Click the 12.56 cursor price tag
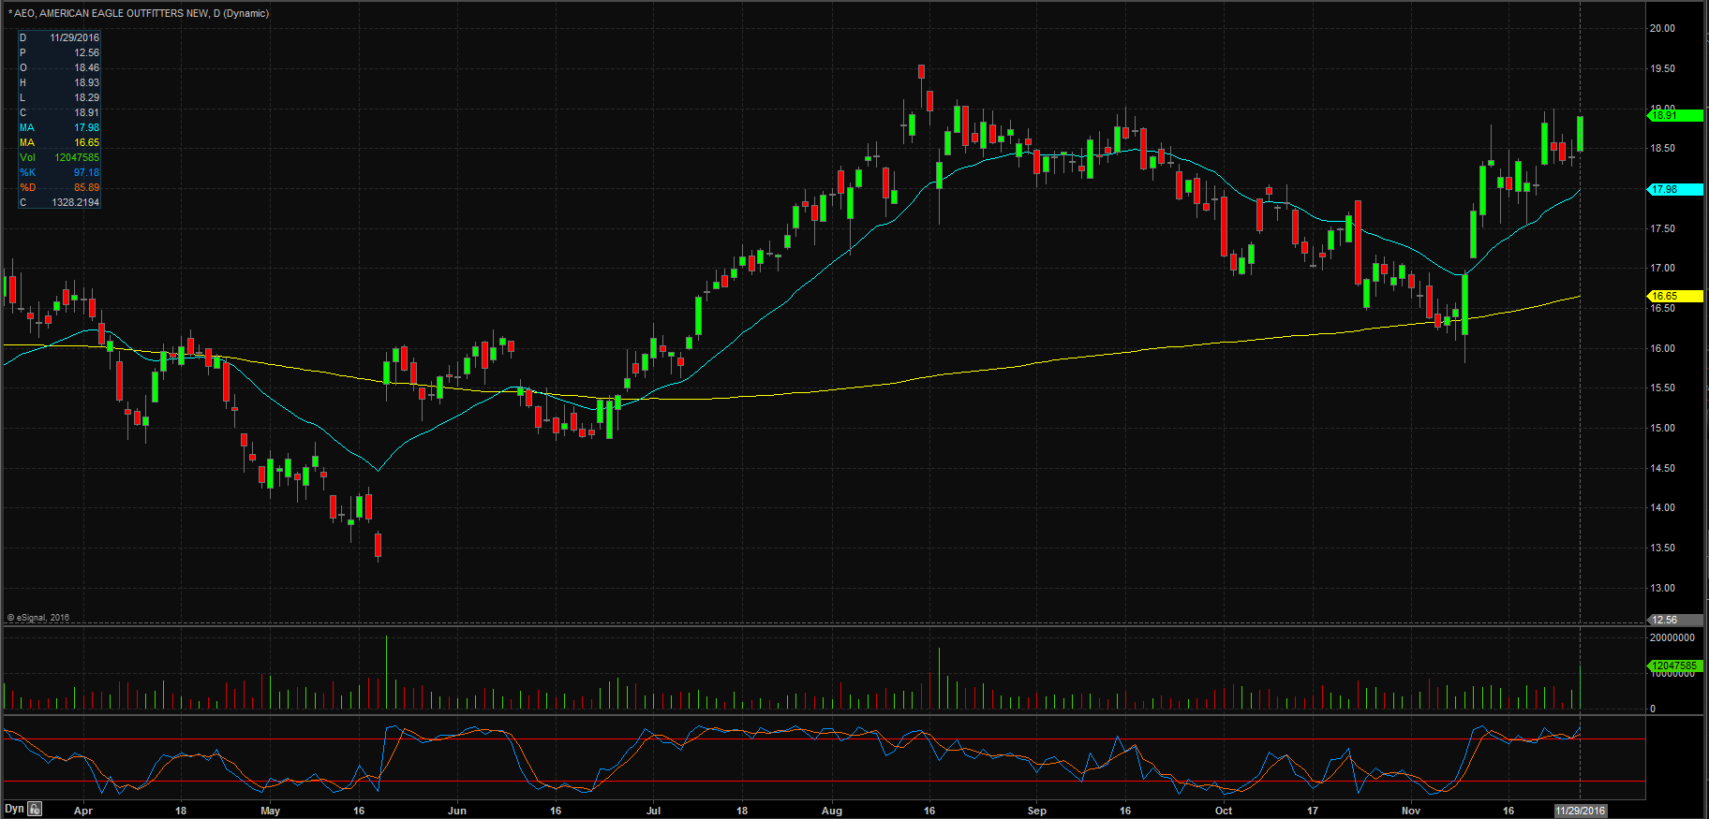The image size is (1709, 819). [1675, 620]
